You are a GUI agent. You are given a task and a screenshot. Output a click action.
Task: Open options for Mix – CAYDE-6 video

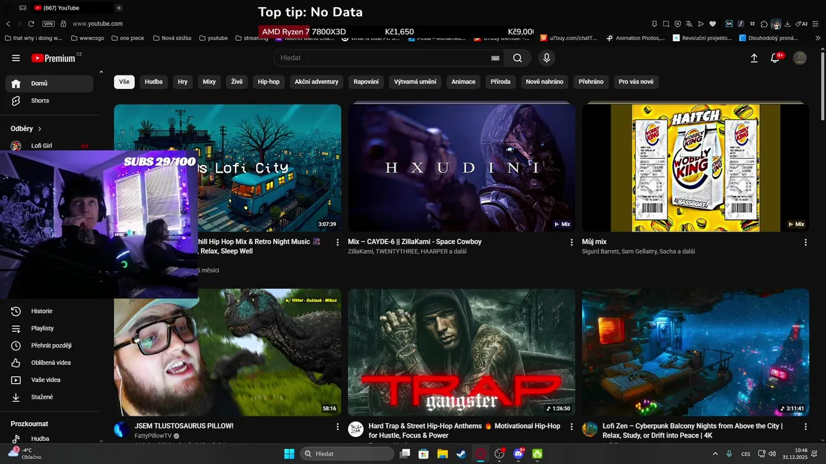[x=571, y=242]
